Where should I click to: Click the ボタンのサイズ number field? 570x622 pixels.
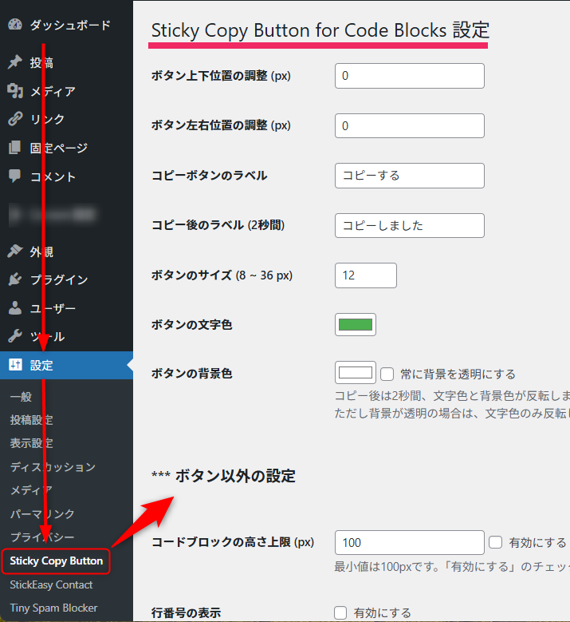(366, 275)
